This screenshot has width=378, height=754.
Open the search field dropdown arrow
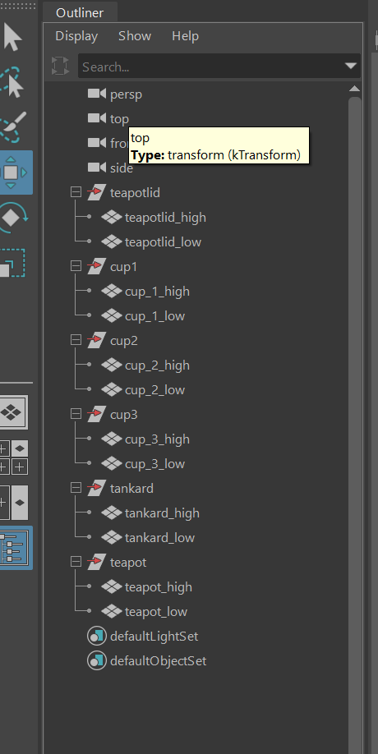[x=351, y=66]
